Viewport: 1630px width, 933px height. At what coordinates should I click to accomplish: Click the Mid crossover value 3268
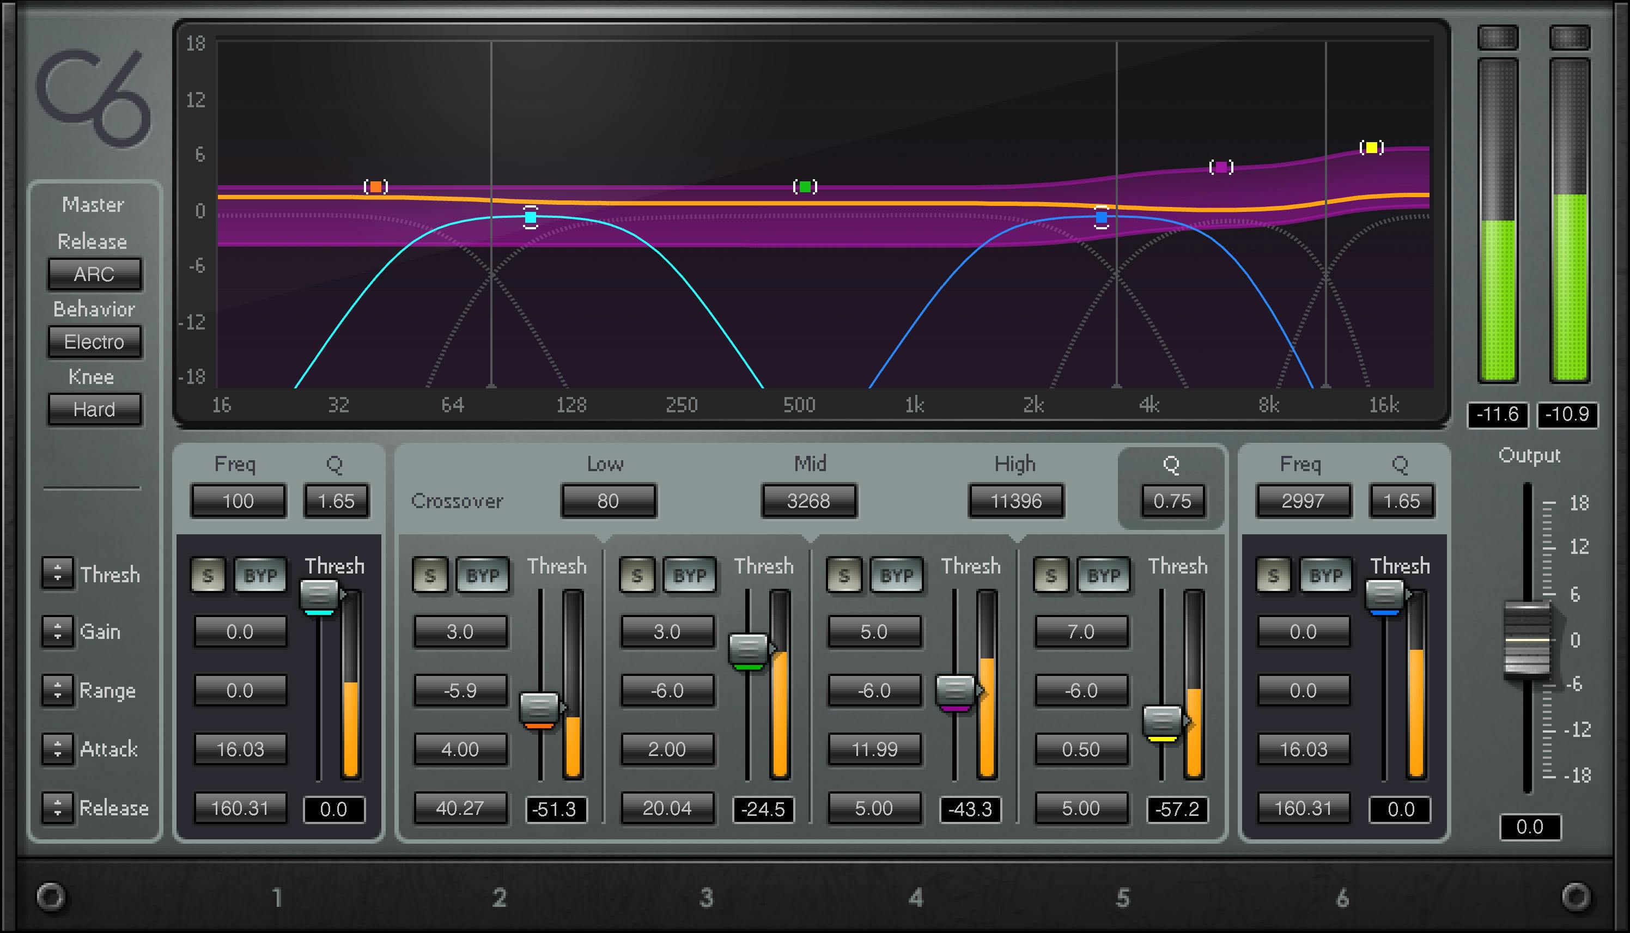click(808, 501)
